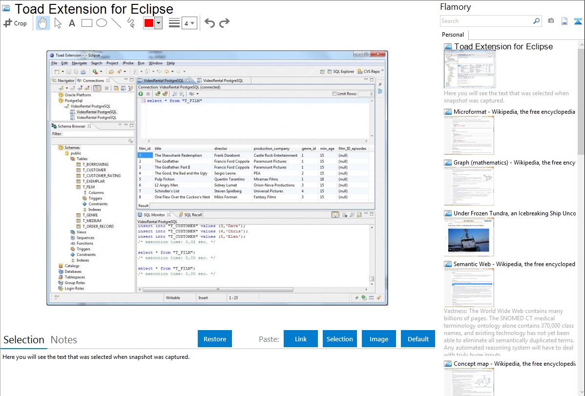Activate the hand pan tool

43,23
